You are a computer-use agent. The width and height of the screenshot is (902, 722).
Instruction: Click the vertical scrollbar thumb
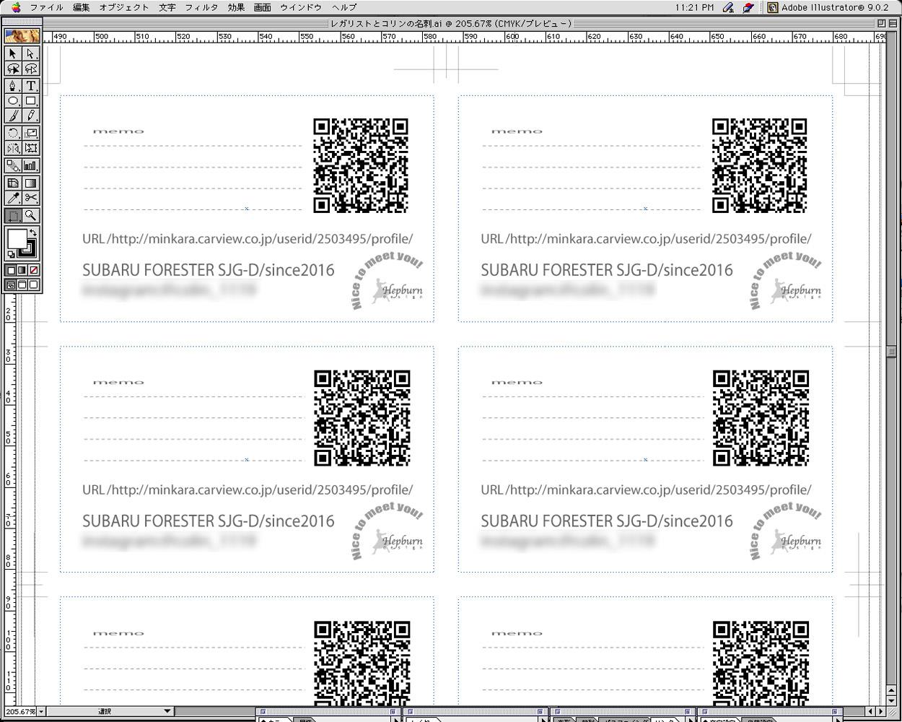tap(892, 351)
